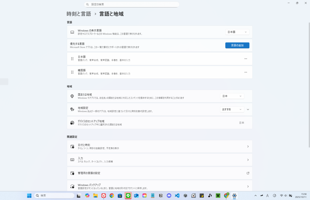Open more options menu for 韓国語 language

246,72
